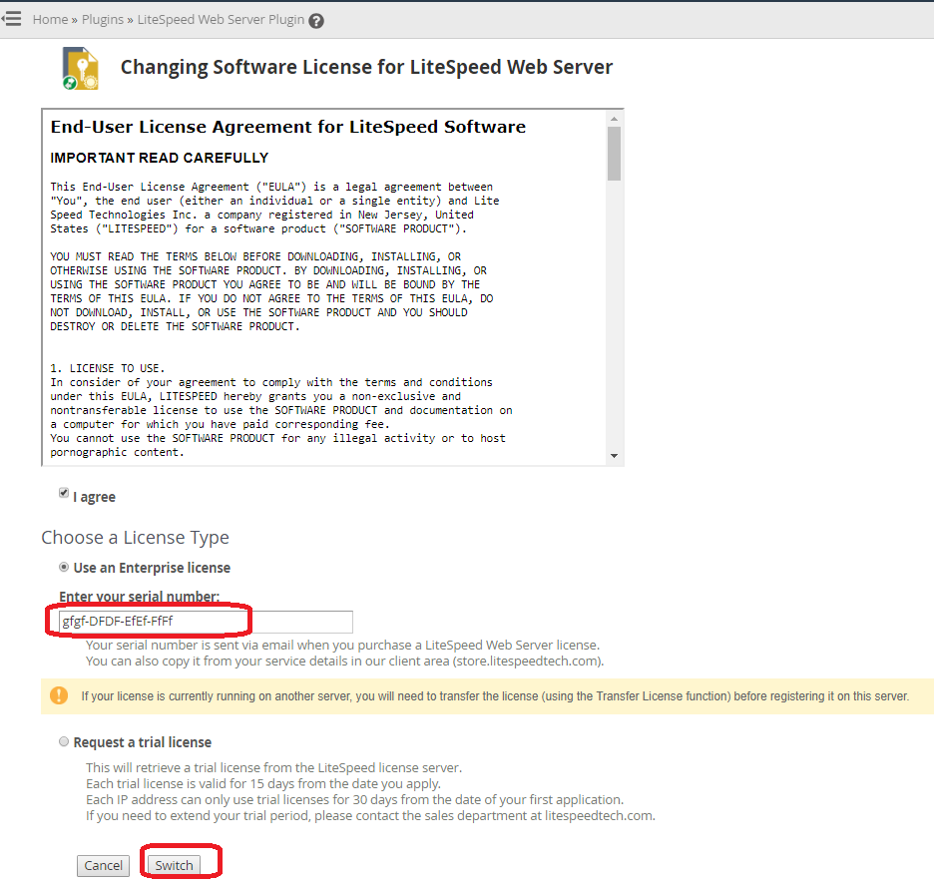Screen dimensions: 934x886
Task: Click the '1. LICENSE TO USE.' line
Action: (x=107, y=368)
